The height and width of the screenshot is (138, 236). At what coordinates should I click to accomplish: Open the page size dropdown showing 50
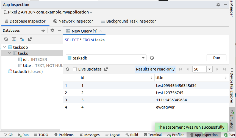point(202,69)
